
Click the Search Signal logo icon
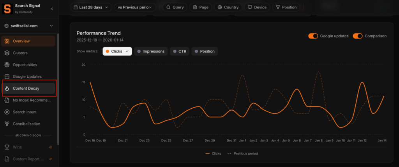pyautogui.click(x=7, y=9)
